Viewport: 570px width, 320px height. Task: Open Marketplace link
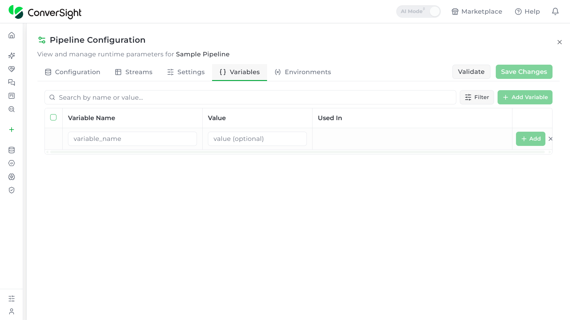(477, 12)
